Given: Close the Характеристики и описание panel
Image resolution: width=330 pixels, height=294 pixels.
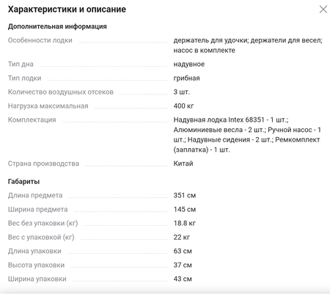Looking at the screenshot, I should pos(323,10).
